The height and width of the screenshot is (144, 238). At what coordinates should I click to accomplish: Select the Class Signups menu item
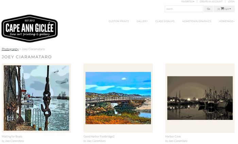coord(165,21)
